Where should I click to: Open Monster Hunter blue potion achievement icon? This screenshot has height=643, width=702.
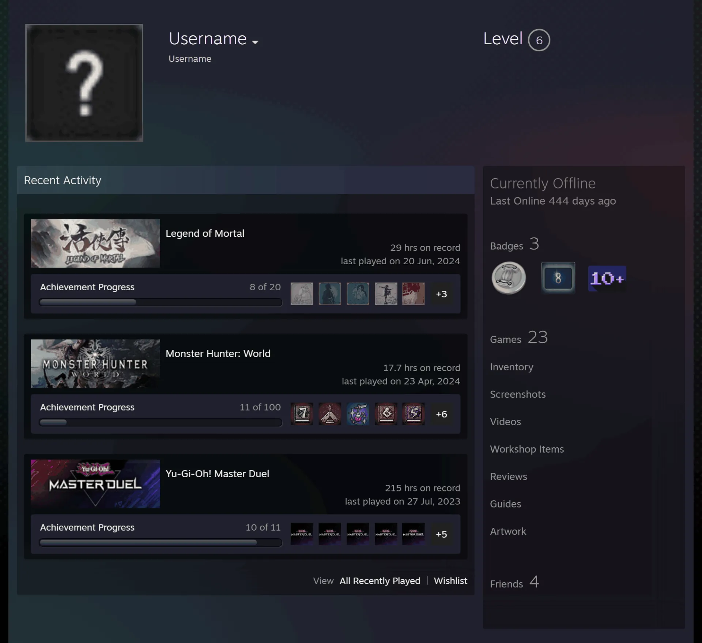tap(358, 414)
